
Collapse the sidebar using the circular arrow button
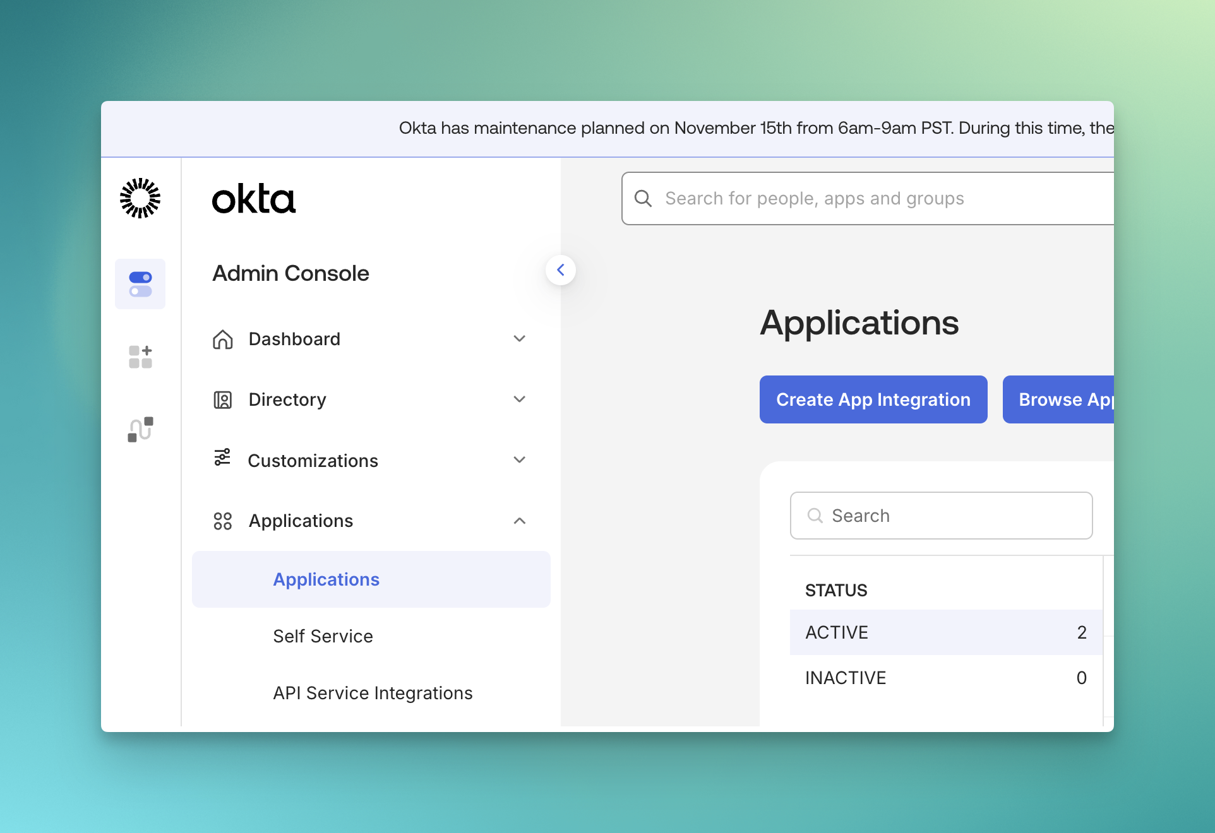[x=560, y=269]
